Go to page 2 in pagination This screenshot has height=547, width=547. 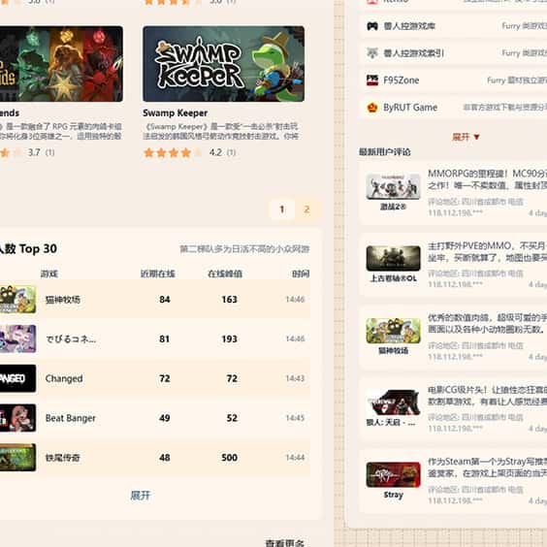point(306,209)
